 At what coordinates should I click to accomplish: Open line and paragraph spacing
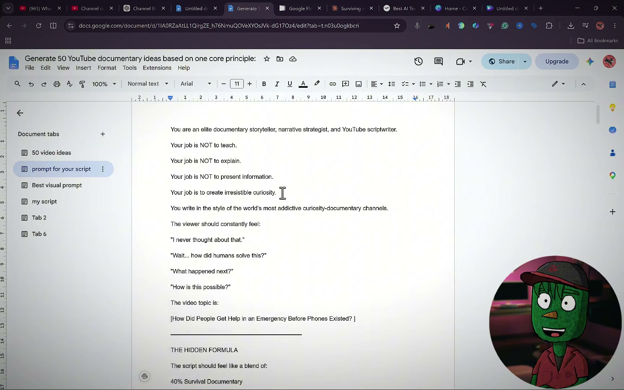click(x=391, y=84)
